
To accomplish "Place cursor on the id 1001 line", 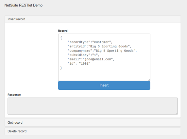I will pos(79,64).
